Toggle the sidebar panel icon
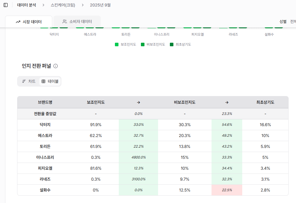296x203 pixels. point(6,5)
